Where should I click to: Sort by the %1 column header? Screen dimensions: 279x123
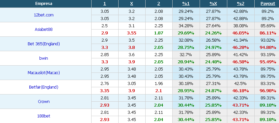point(186,4)
